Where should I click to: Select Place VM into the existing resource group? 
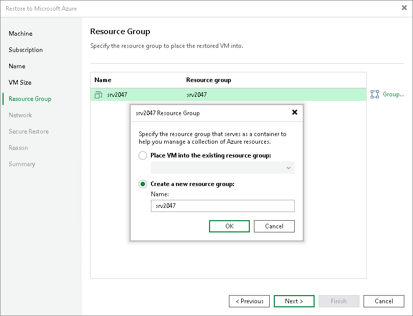pyautogui.click(x=143, y=155)
